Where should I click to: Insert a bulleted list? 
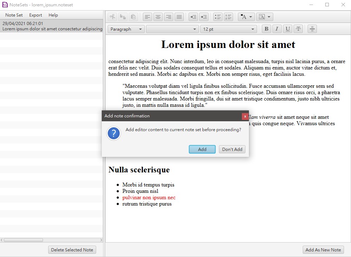pyautogui.click(x=218, y=17)
